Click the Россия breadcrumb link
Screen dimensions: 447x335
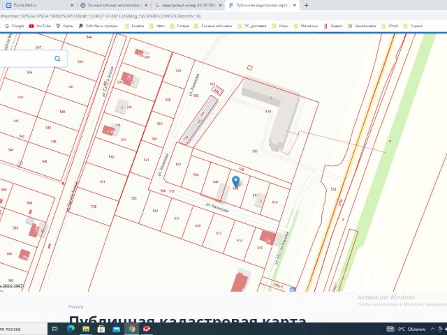coord(76,307)
